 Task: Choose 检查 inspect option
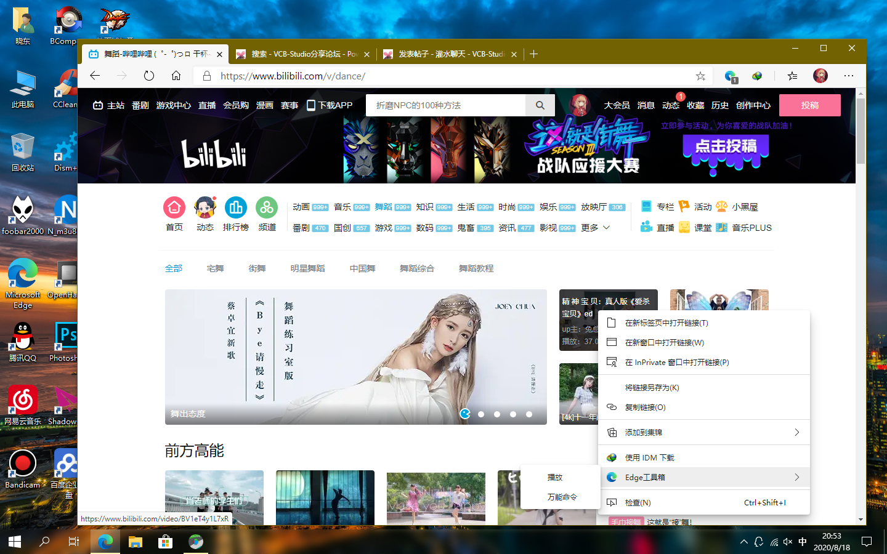pyautogui.click(x=704, y=503)
